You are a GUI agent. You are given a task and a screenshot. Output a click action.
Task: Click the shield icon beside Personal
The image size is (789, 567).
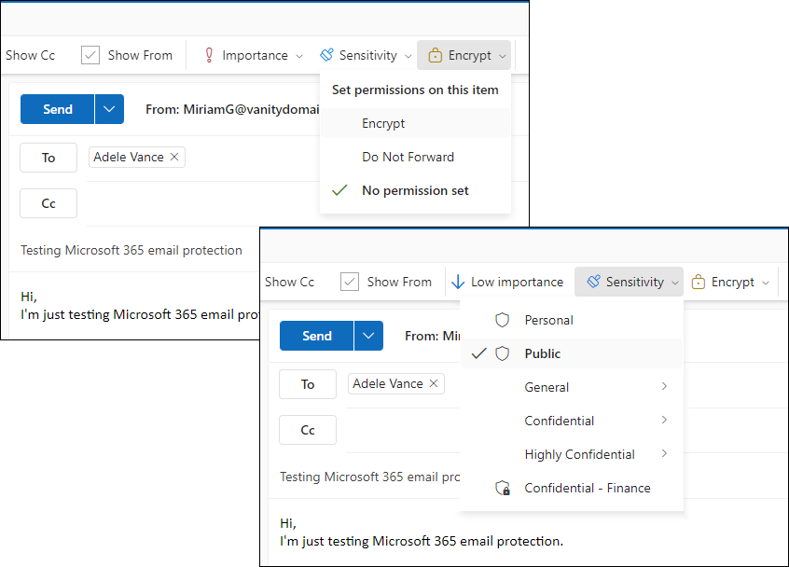point(502,320)
